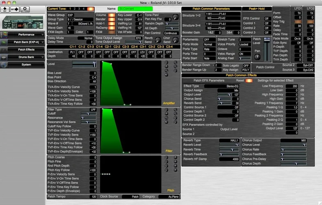Open the System section
322x205 pixels.
coord(26,65)
